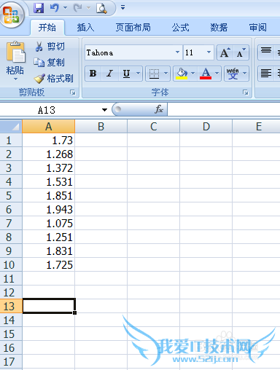The height and width of the screenshot is (370, 280).
Task: Open the 字体 dialog launcher
Action: (x=246, y=92)
